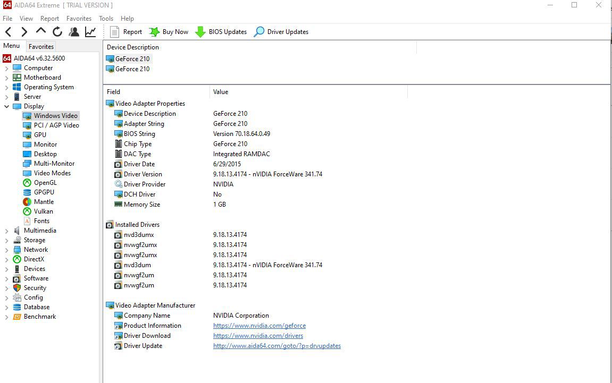Expand the Computer tree node

(6, 68)
